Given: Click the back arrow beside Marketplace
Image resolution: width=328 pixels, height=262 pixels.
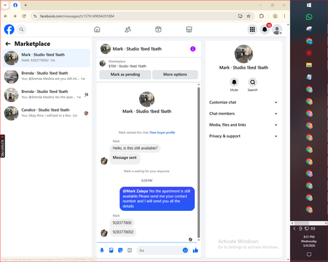Looking at the screenshot, I should (8, 44).
